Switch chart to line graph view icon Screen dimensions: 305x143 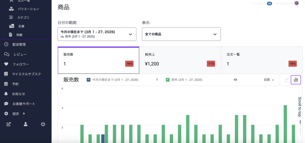point(286,80)
